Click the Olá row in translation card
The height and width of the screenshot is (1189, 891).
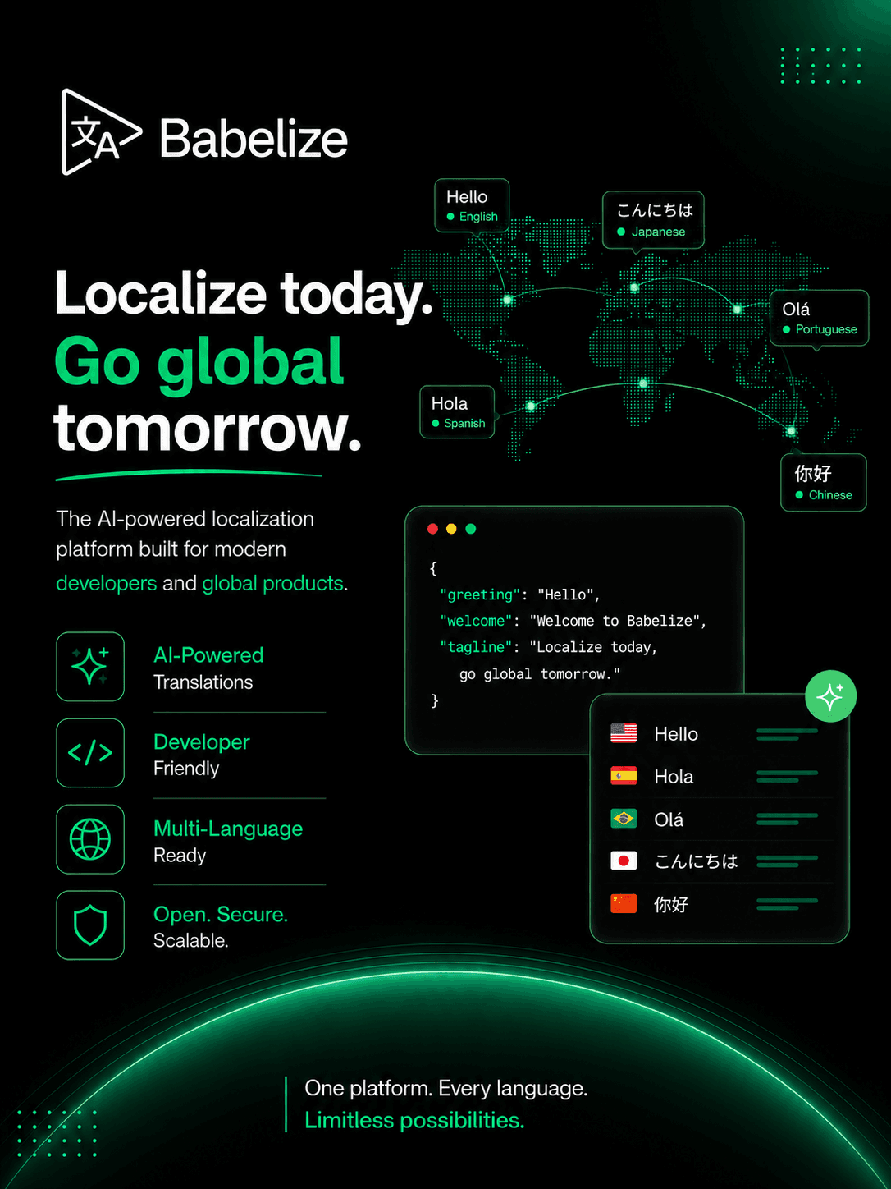[720, 819]
